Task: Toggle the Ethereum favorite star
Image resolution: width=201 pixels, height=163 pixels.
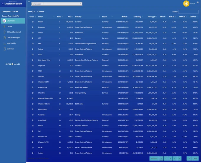Action: point(33,27)
